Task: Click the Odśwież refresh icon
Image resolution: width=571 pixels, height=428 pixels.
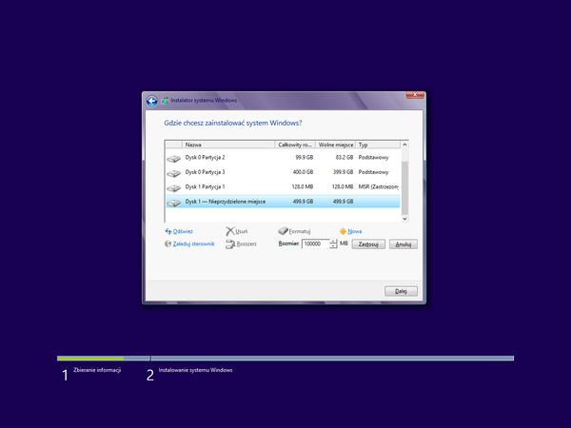Action: pos(168,231)
